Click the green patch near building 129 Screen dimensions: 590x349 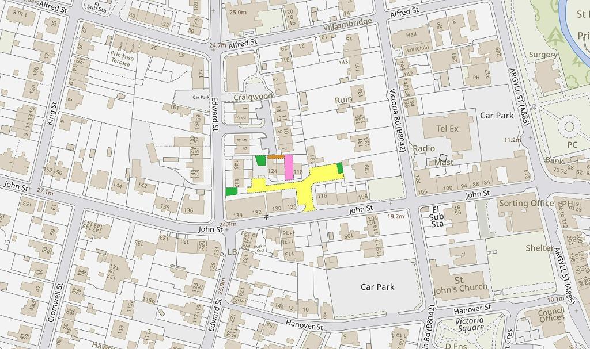pyautogui.click(x=340, y=168)
